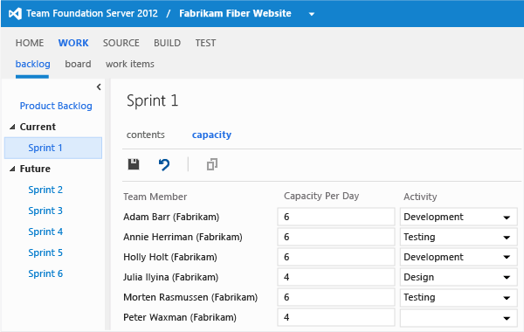The image size is (524, 332).
Task: Open Sprint 2 in the sidebar
Action: coord(45,190)
